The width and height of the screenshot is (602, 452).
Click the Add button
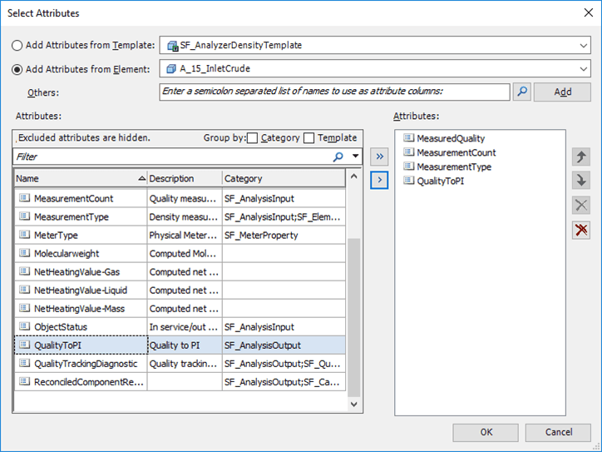[x=562, y=92]
